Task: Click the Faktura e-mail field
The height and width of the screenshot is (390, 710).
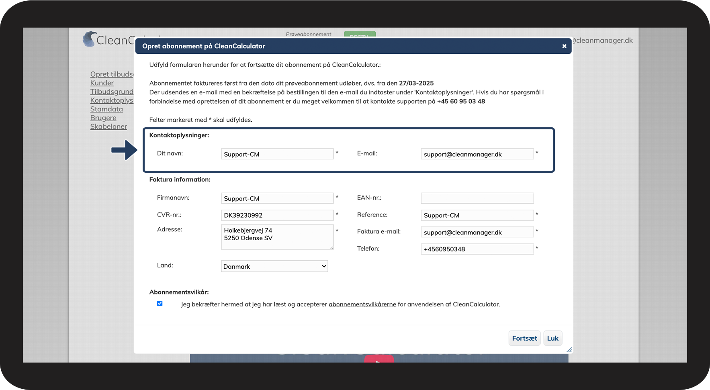Action: pos(477,232)
